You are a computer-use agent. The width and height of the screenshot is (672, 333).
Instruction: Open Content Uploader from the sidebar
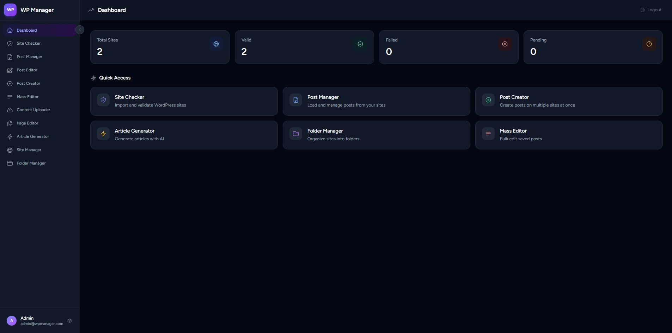coord(39,110)
